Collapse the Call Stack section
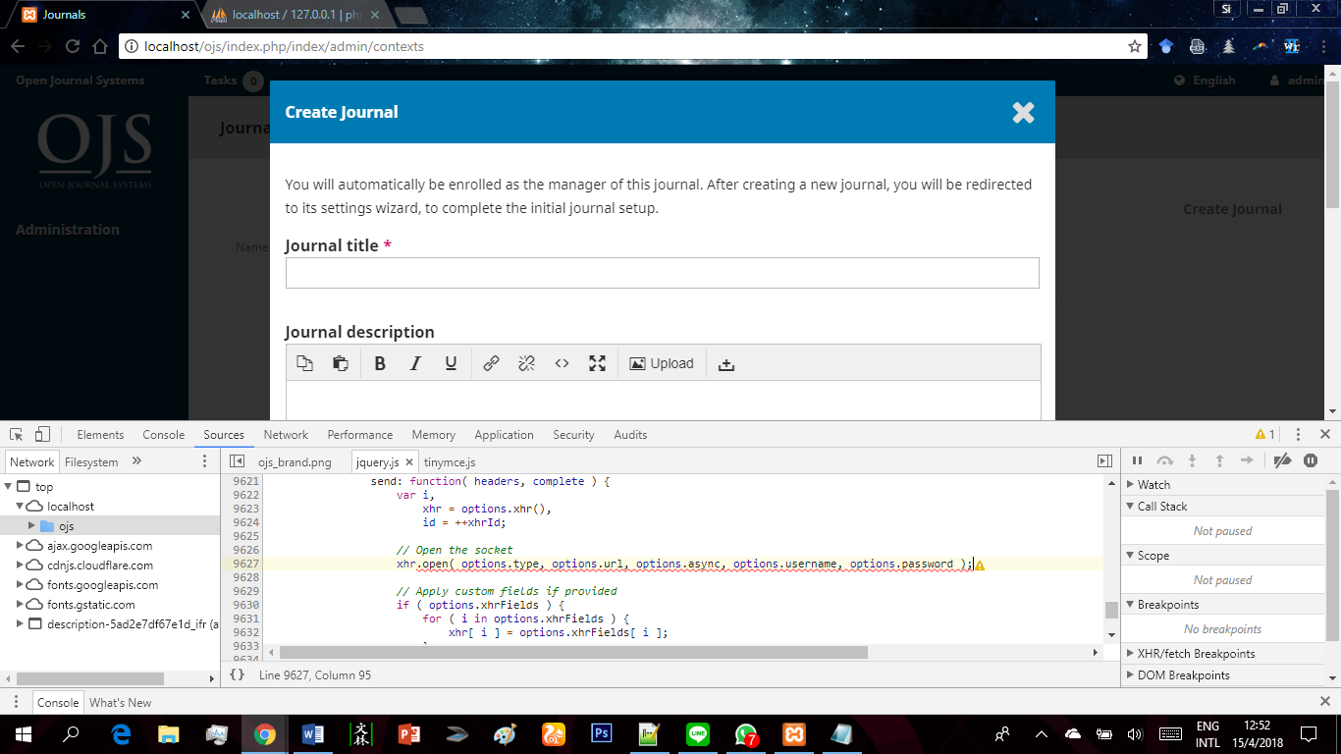1341x754 pixels. click(x=1130, y=507)
